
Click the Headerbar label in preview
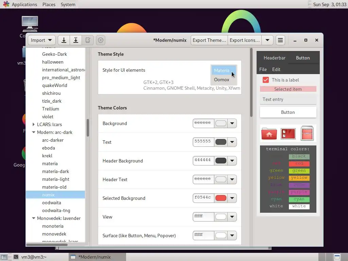(x=274, y=58)
